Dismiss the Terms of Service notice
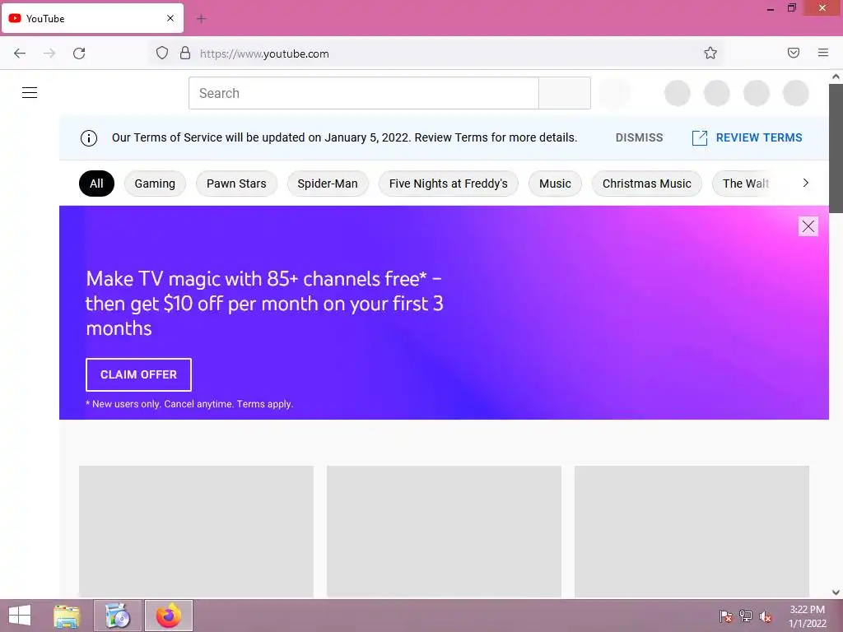Image resolution: width=843 pixels, height=632 pixels. click(639, 137)
